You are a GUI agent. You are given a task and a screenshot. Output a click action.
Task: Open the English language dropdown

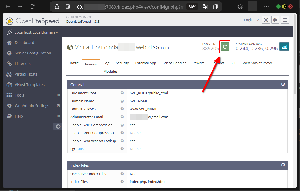pyautogui.click(x=251, y=20)
